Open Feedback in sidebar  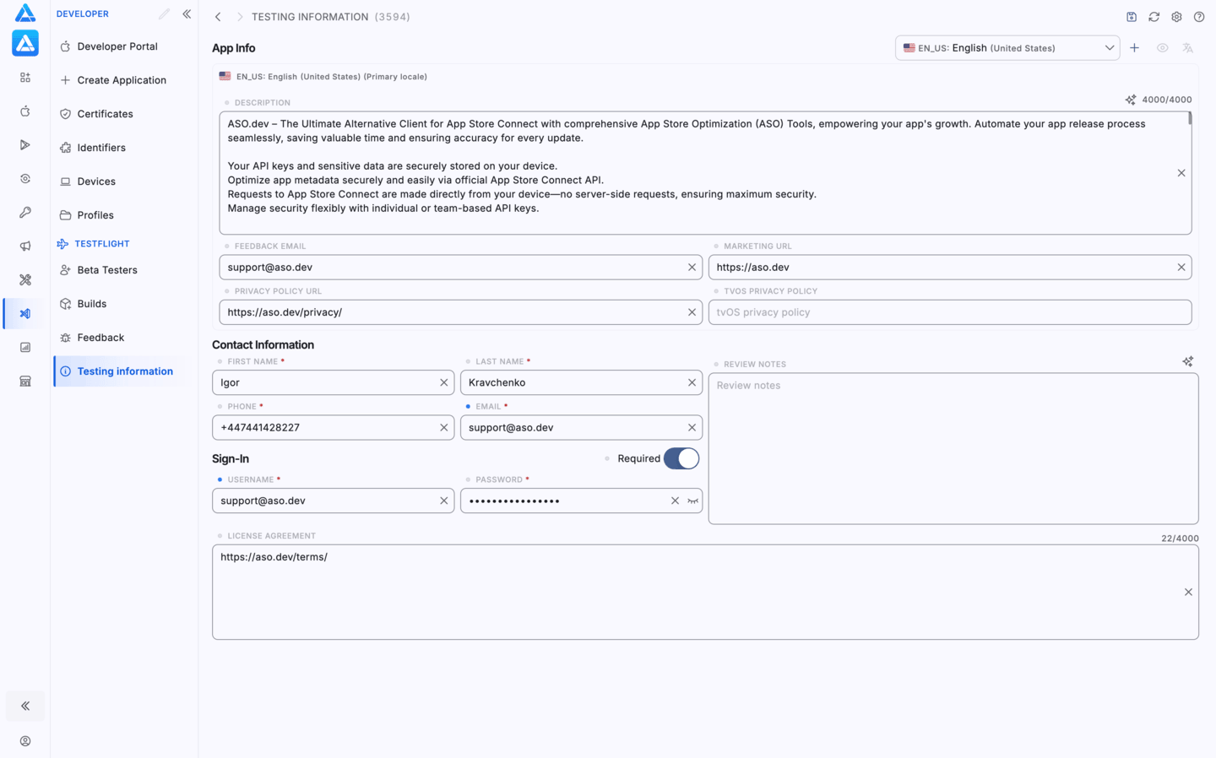[x=122, y=338]
